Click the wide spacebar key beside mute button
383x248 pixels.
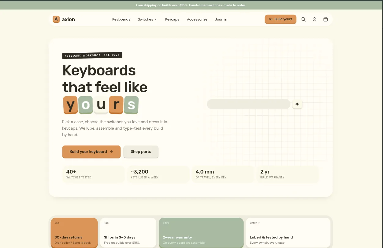click(x=249, y=104)
